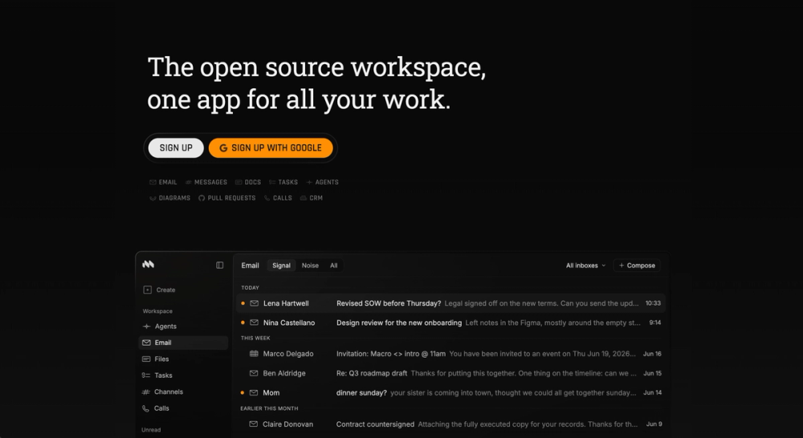
Task: Open Claire Donovan's contract email
Action: tap(450, 424)
